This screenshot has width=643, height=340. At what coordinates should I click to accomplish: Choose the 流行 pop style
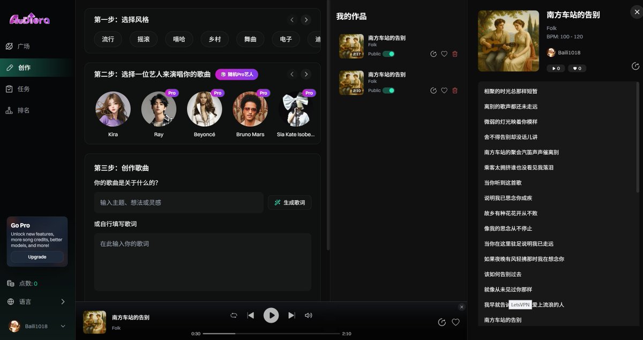tap(108, 39)
